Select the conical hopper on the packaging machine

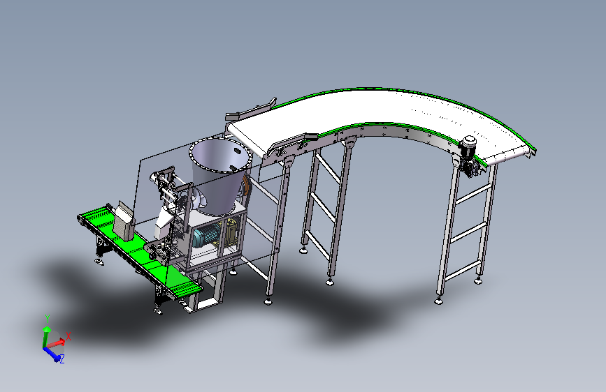221,176
